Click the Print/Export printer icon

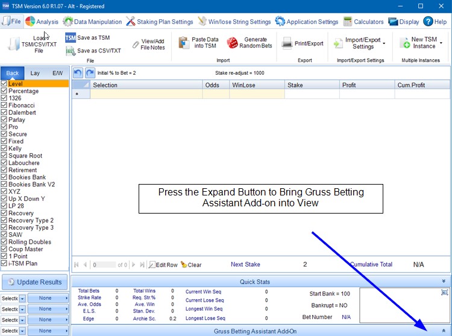click(x=287, y=43)
